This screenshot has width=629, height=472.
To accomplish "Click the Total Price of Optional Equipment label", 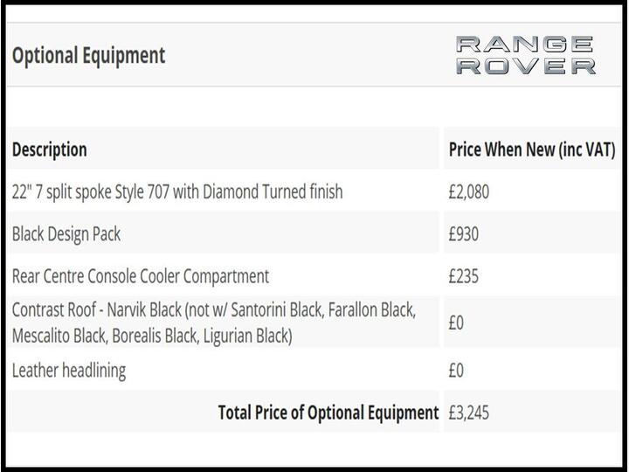I will (328, 413).
